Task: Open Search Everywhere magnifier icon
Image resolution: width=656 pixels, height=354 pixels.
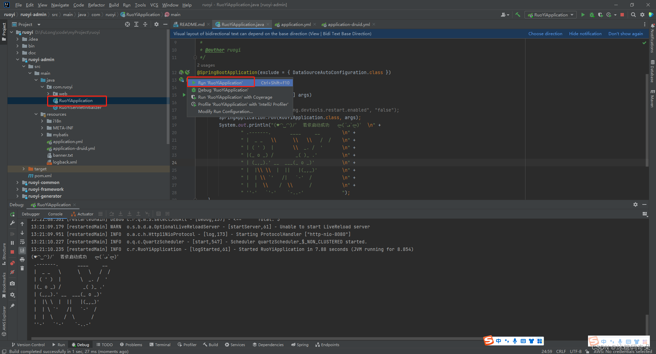Action: click(x=633, y=15)
